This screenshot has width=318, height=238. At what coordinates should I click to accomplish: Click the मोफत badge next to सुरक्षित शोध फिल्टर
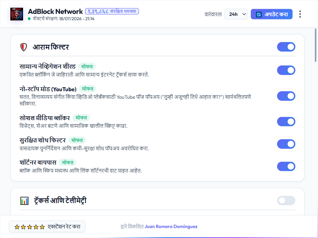77,140
